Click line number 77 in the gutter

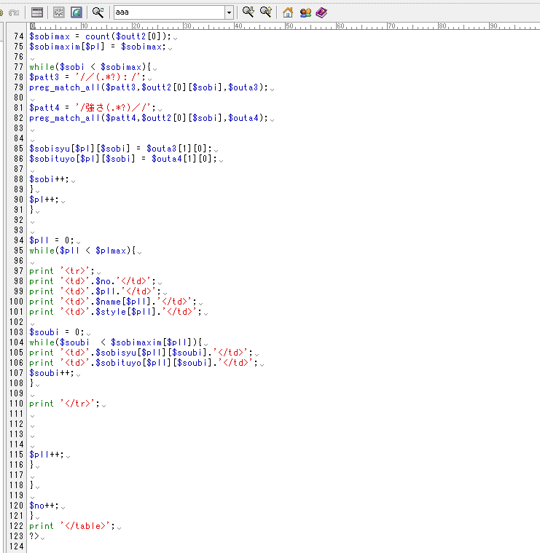coord(19,67)
